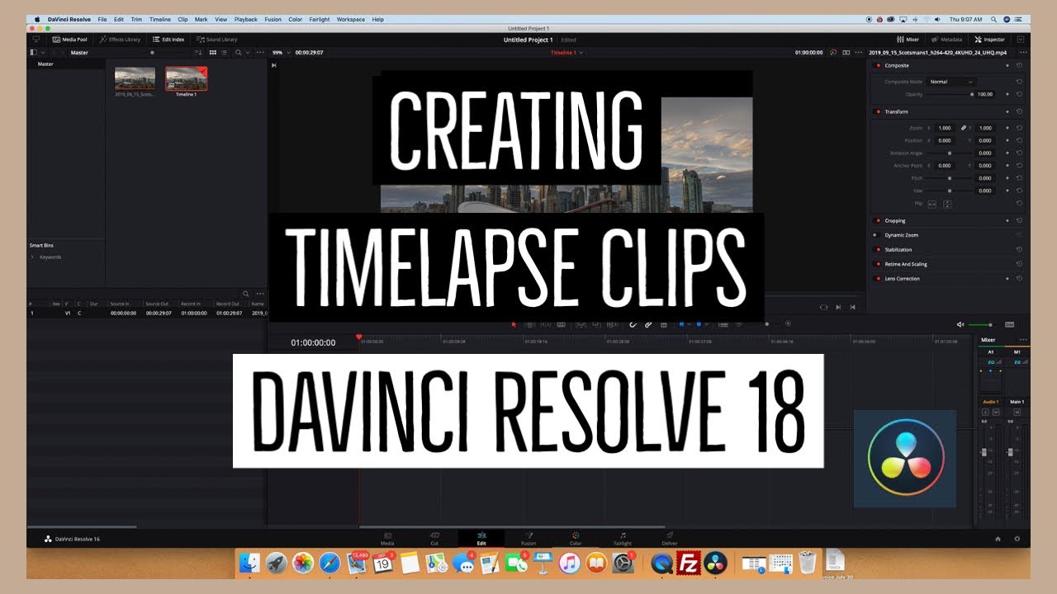Adjust the Pitch slider

coord(950,178)
